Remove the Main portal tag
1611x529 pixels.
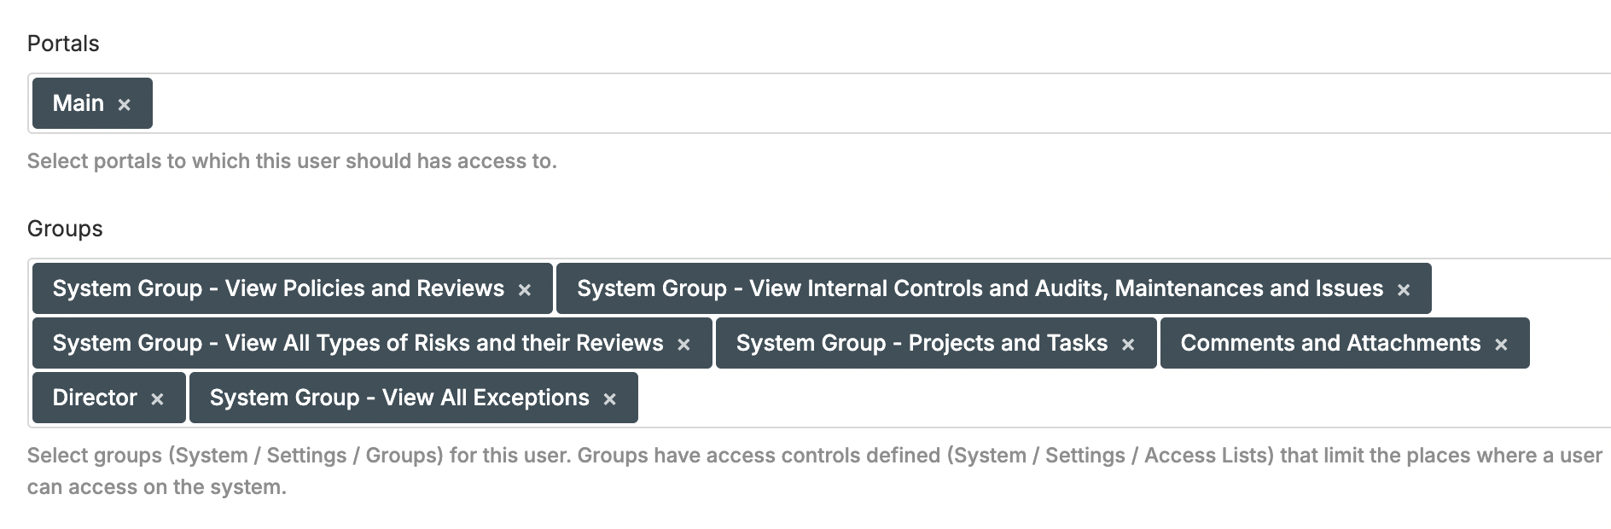click(x=125, y=105)
